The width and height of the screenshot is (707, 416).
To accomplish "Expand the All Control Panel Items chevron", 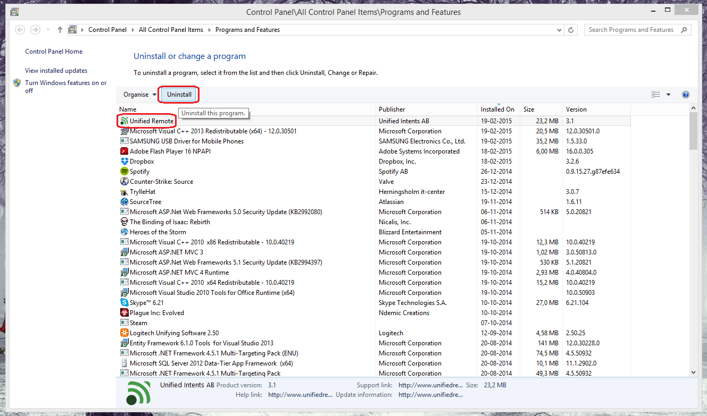I will pos(209,30).
